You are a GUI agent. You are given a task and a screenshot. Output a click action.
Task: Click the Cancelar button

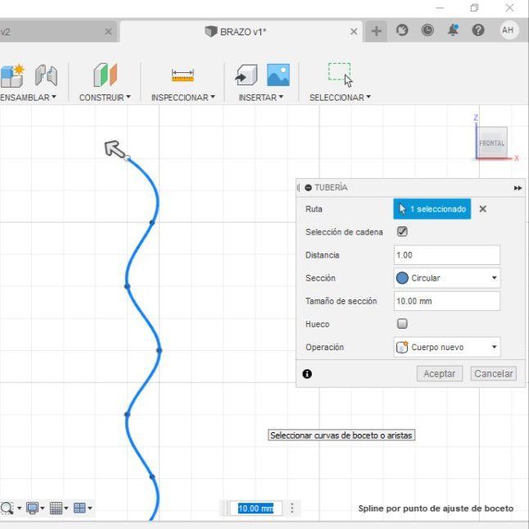494,374
